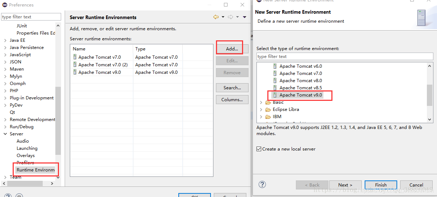Select Properties Files Editor tree item

(x=36, y=33)
